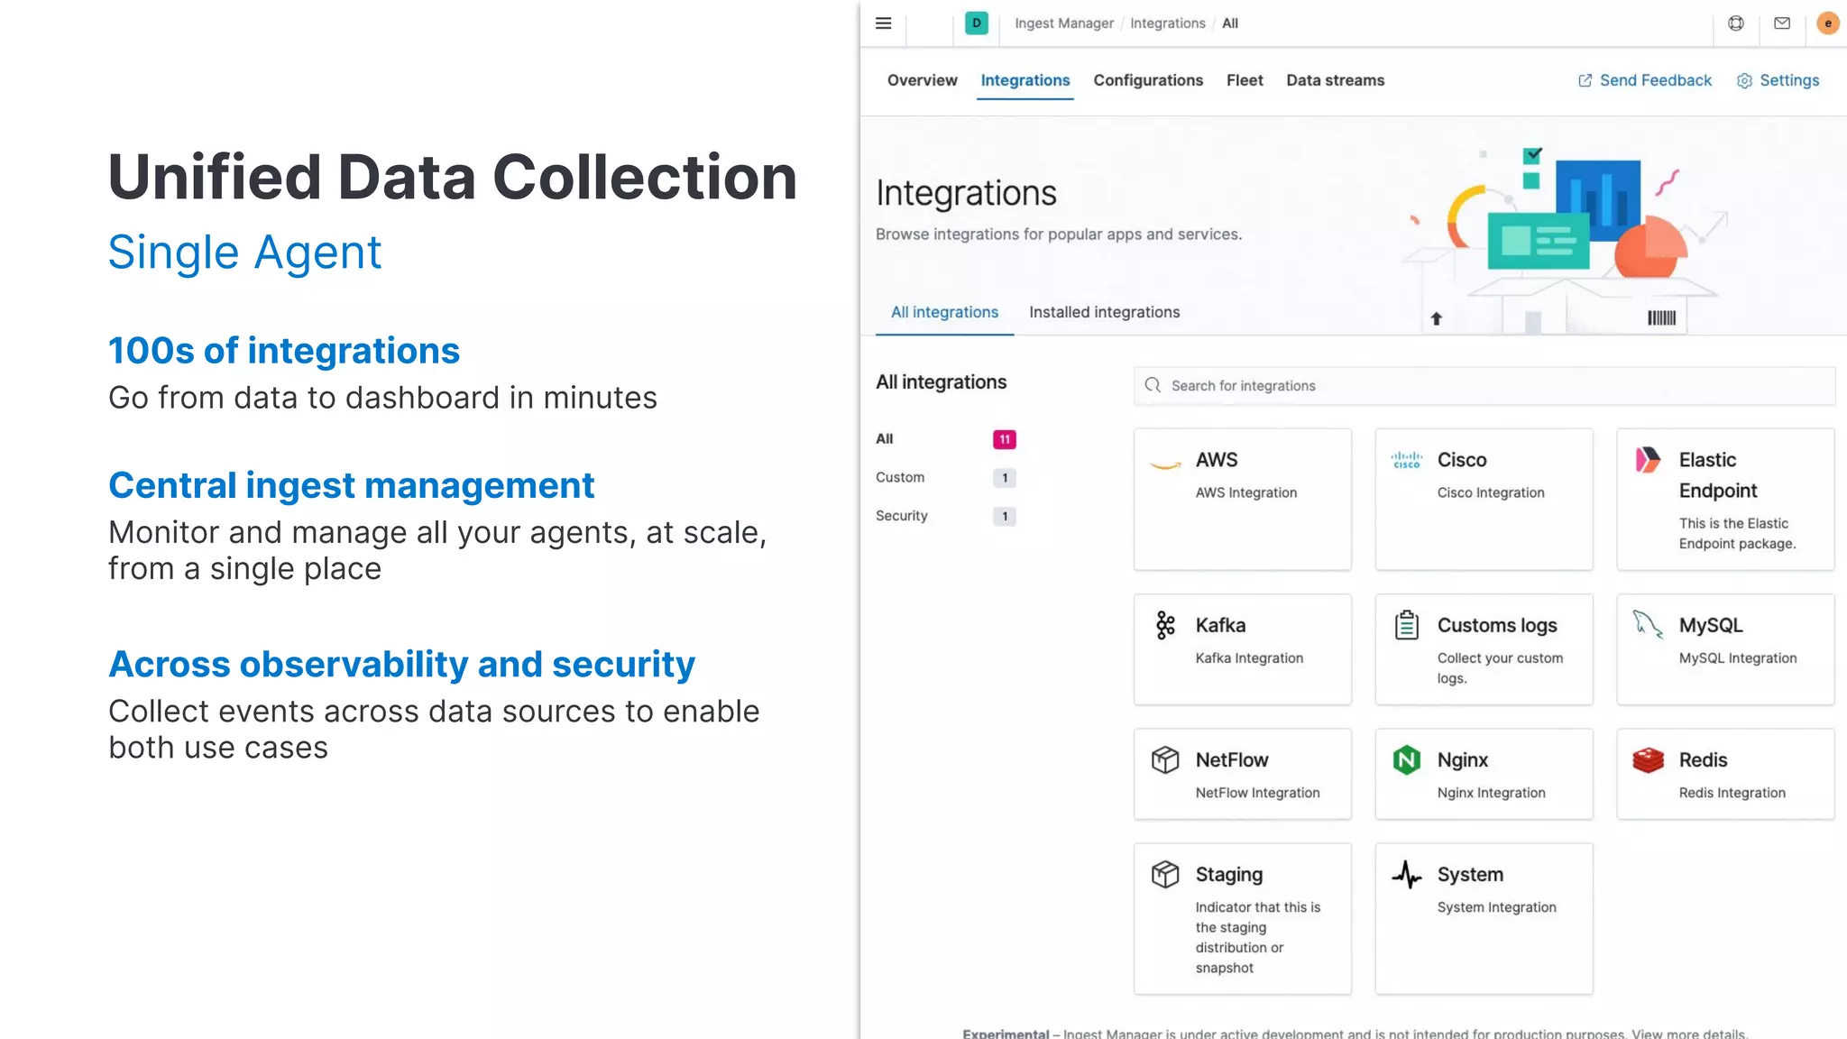
Task: Click Integrations breadcrumb link
Action: click(1167, 23)
